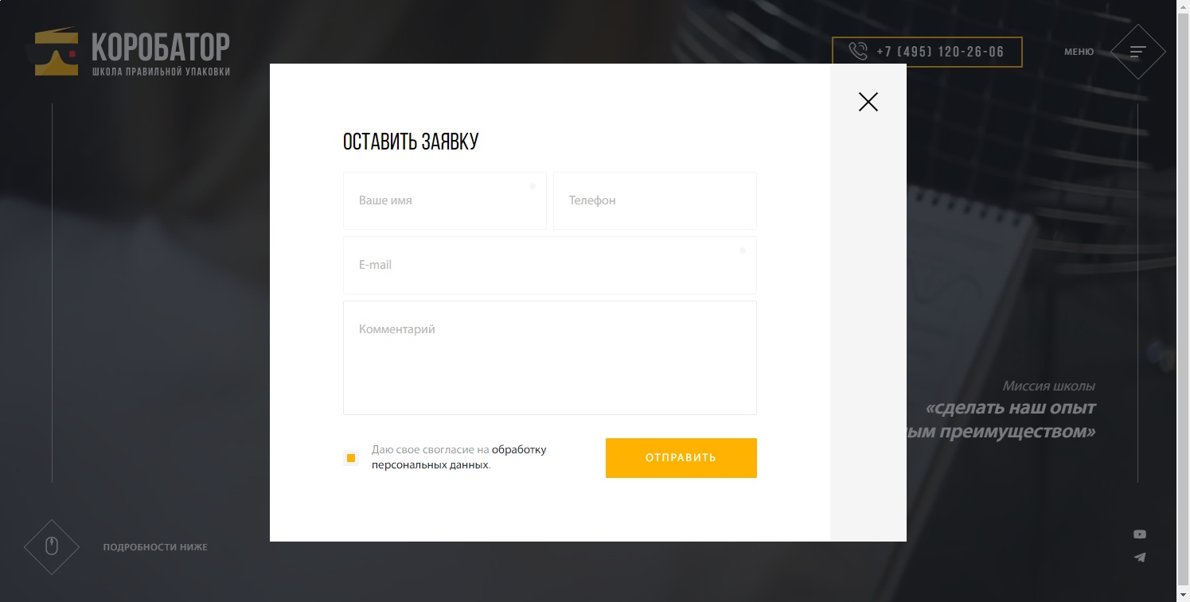The width and height of the screenshot is (1190, 602).
Task: Click the phone handset icon in header
Action: point(858,52)
